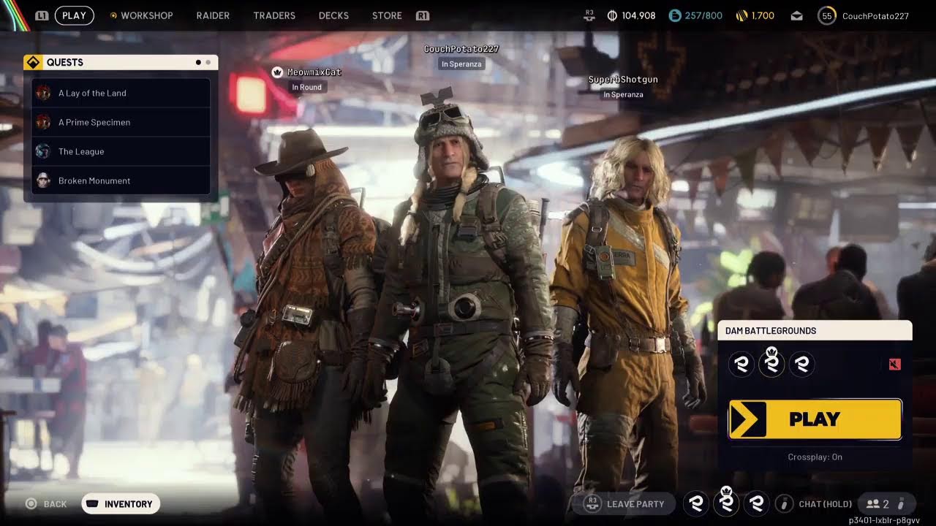Click trader icon next to A Lay of the Land

pos(43,93)
